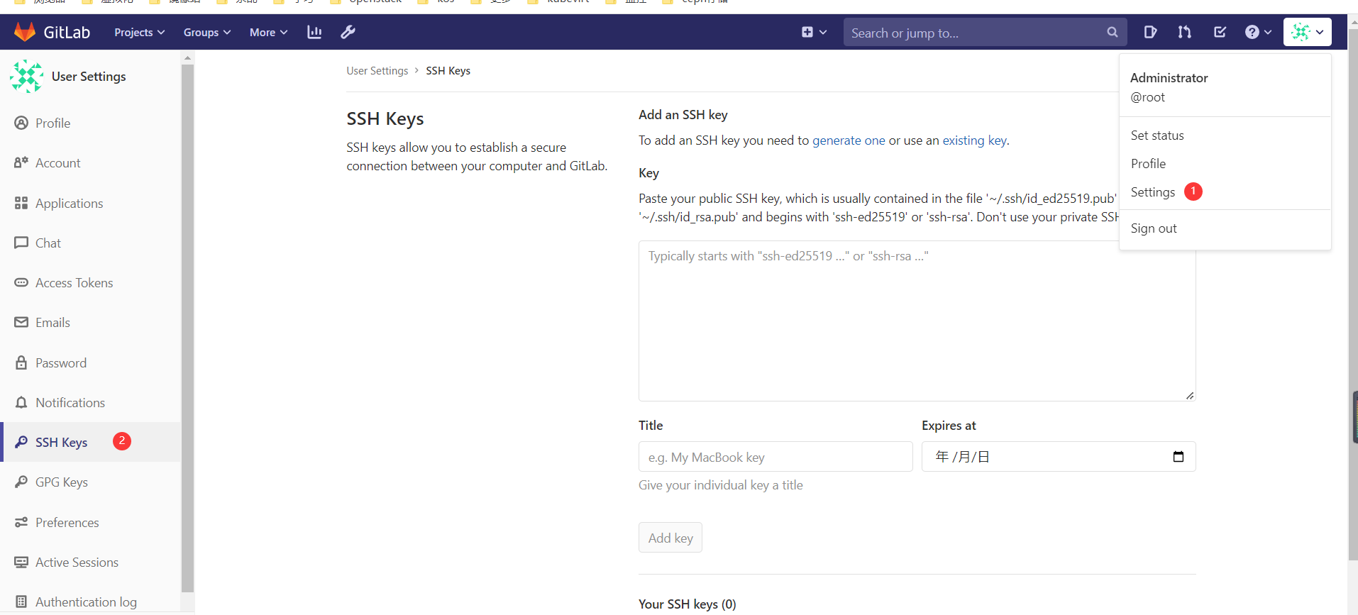The width and height of the screenshot is (1358, 615).
Task: Click the search magnifier icon
Action: click(x=1112, y=33)
